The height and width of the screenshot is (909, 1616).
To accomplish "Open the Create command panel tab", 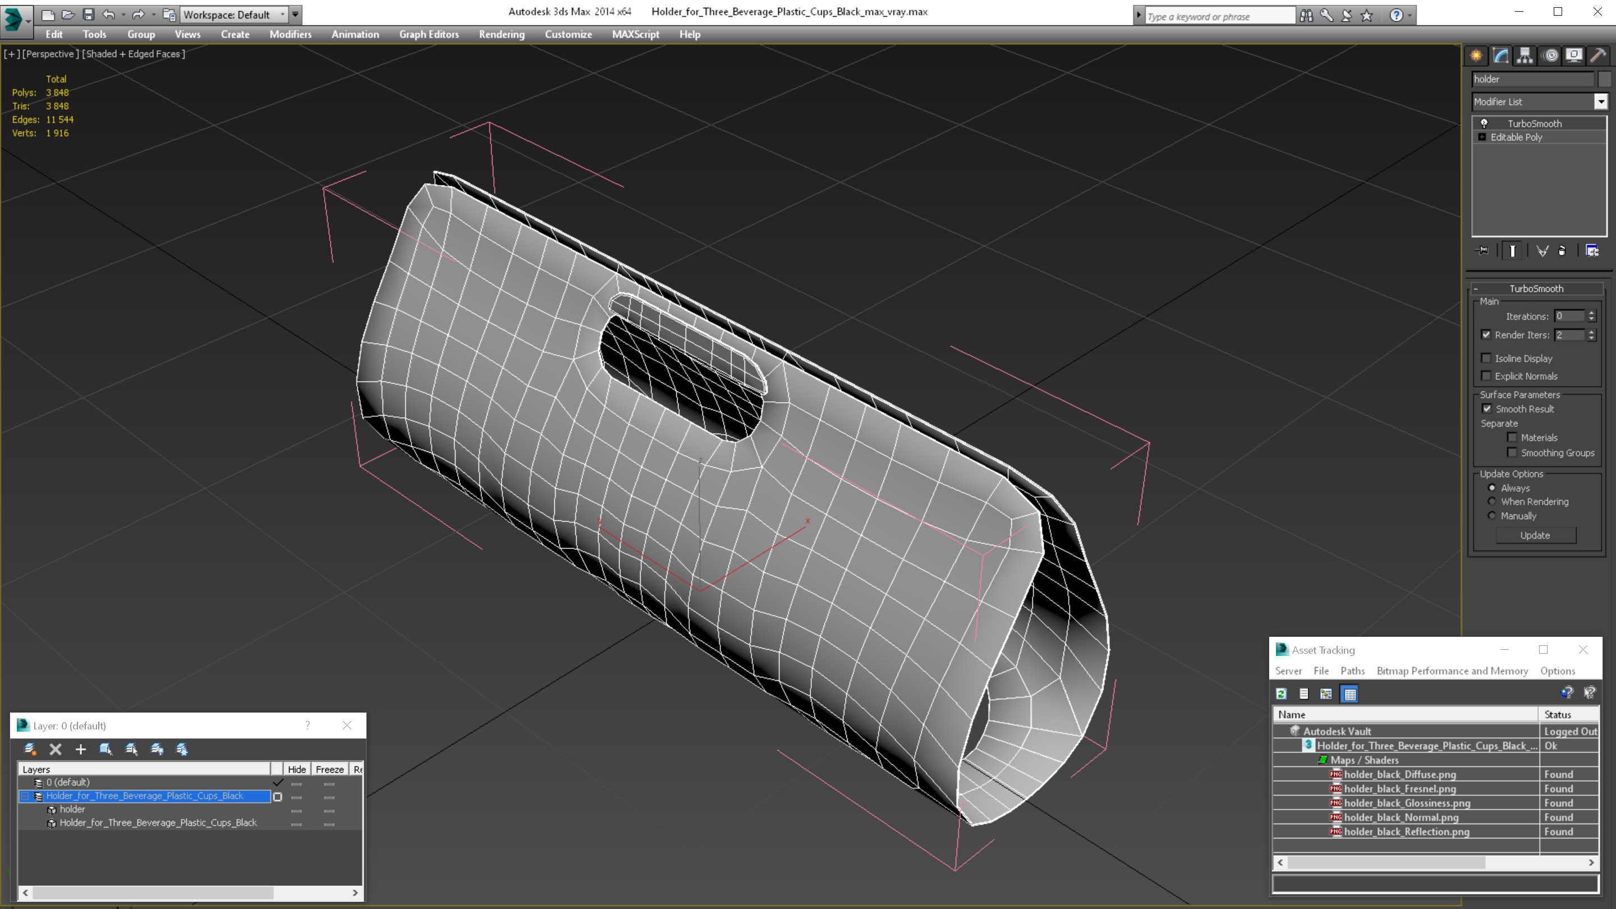I will (1476, 56).
